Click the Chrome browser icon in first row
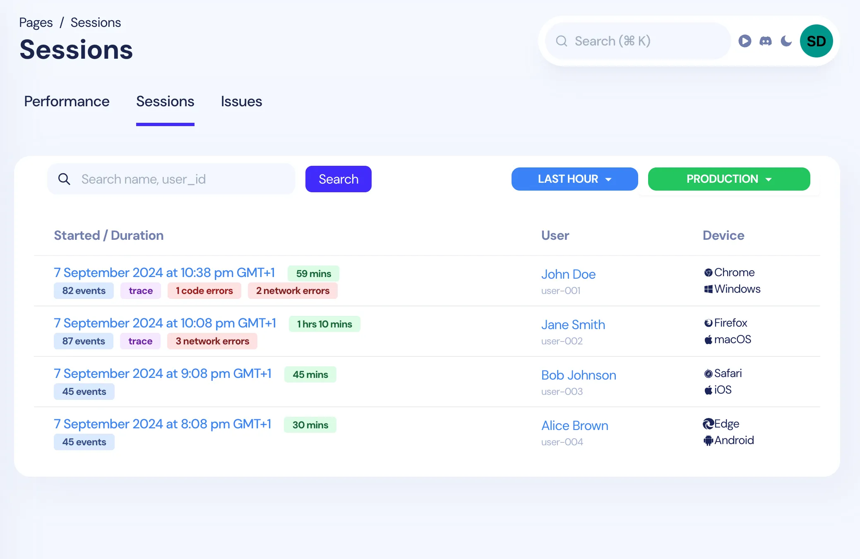Viewport: 860px width, 559px height. (x=708, y=272)
